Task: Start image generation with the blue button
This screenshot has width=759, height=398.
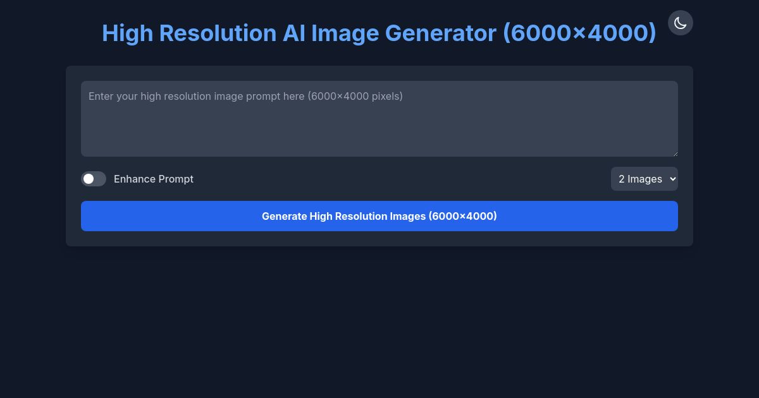Action: [x=379, y=216]
